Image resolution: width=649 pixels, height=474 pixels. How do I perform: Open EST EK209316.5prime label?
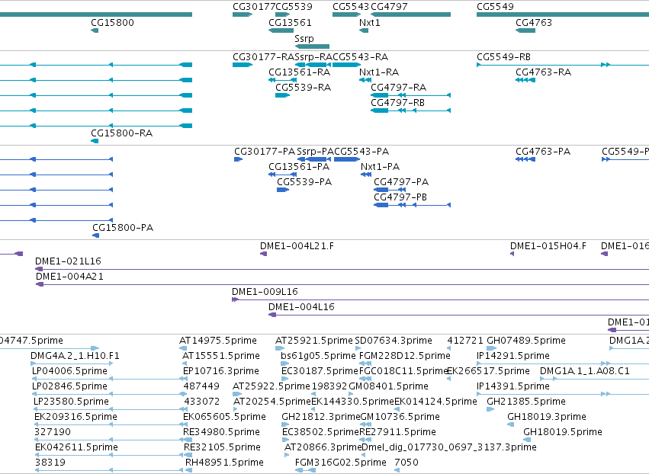click(76, 417)
